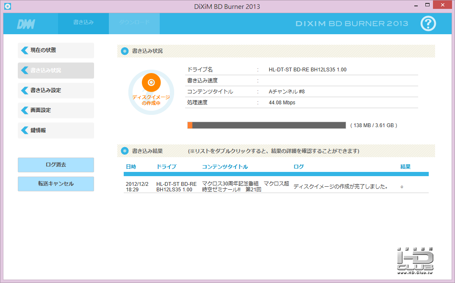Click the ドライブ名 label
Screen dimensions: 455x283
(x=200, y=69)
